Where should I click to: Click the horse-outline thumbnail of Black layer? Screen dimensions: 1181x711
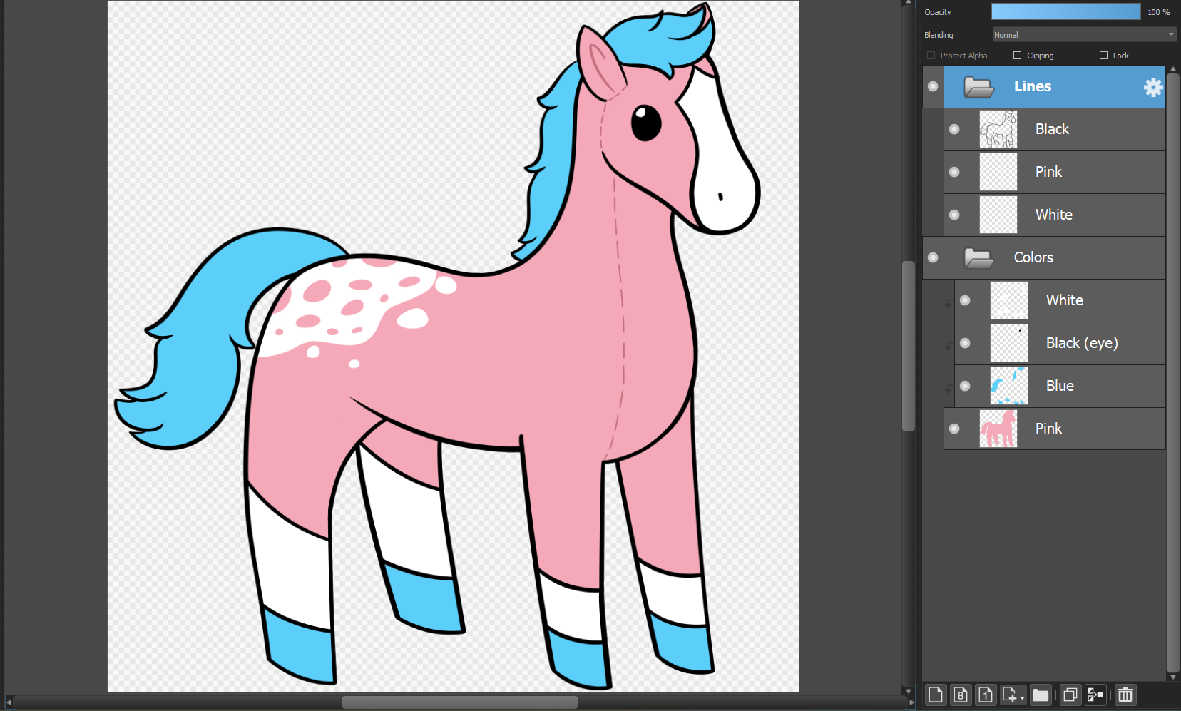coord(998,129)
